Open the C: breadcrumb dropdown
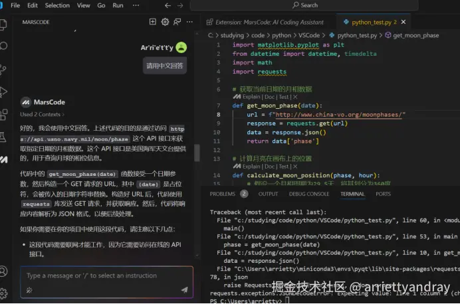The width and height of the screenshot is (460, 304). tap(211, 35)
